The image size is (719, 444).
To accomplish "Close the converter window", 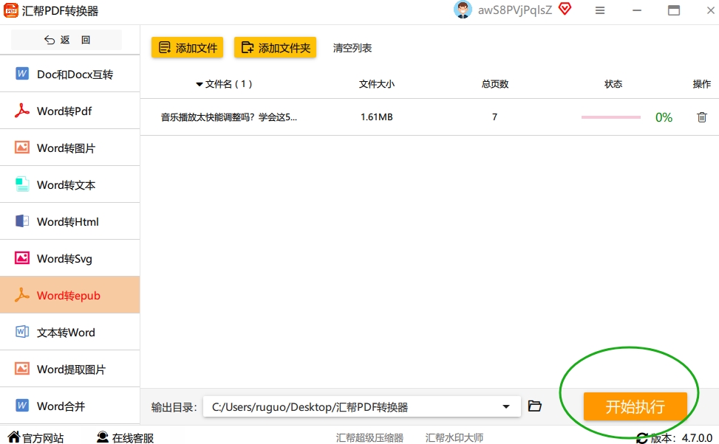I will pyautogui.click(x=711, y=10).
